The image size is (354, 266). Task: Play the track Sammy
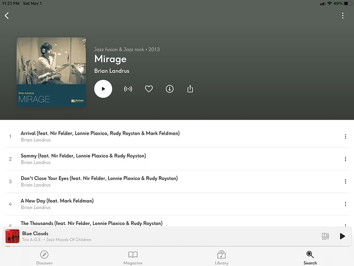[83, 156]
